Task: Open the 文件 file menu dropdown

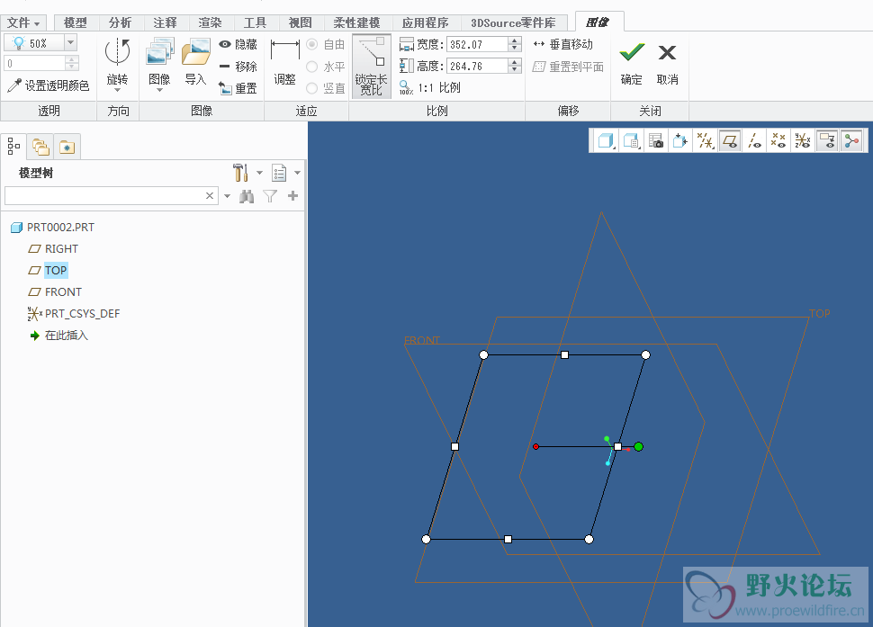Action: 23,22
